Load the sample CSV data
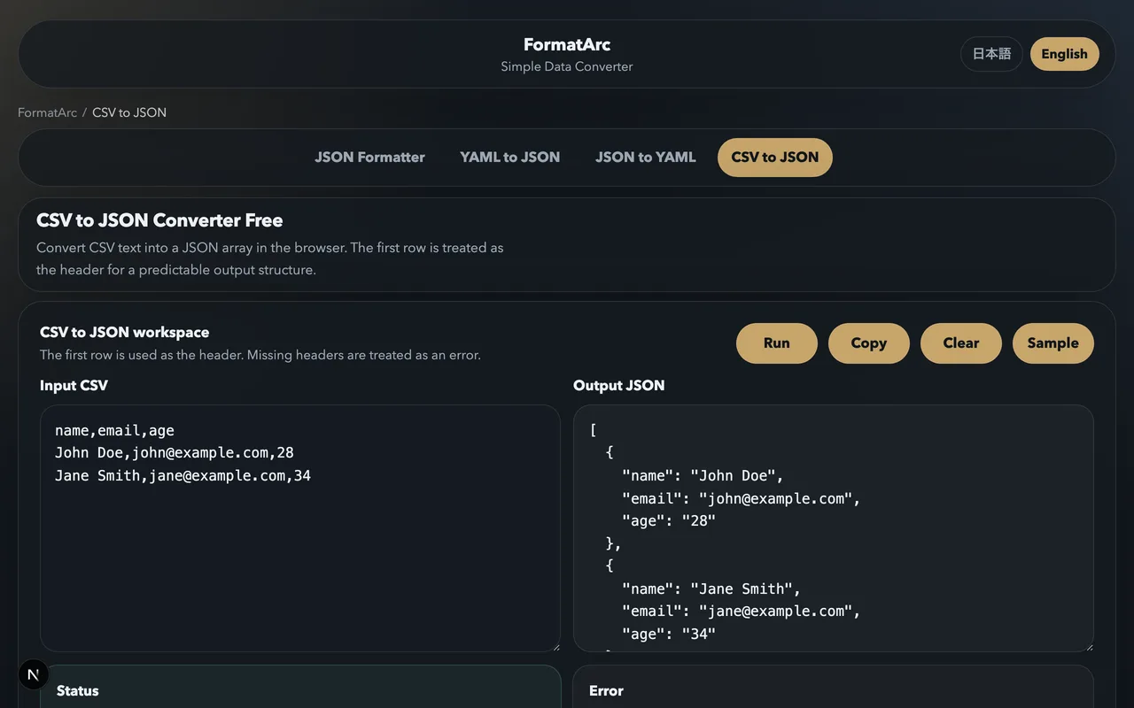Image resolution: width=1134 pixels, height=708 pixels. pyautogui.click(x=1052, y=342)
